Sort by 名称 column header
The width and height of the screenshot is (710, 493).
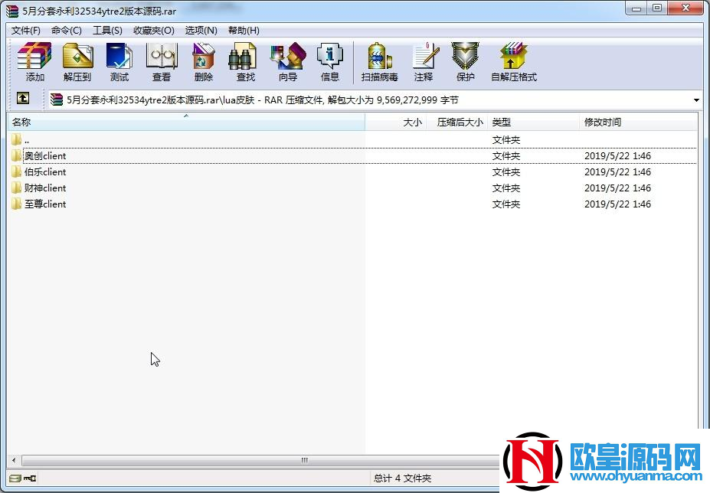point(186,122)
